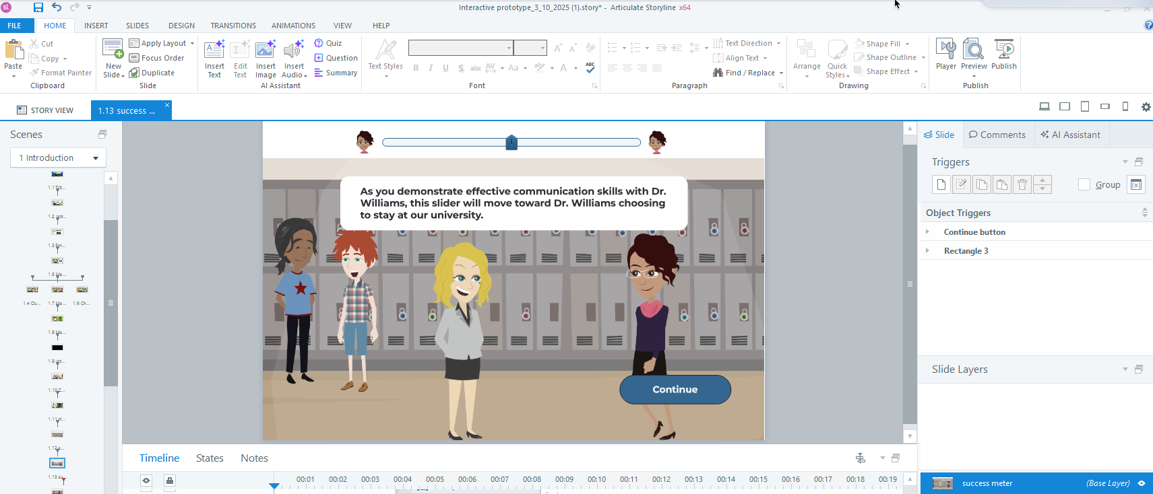The width and height of the screenshot is (1153, 494).
Task: Click the Duplicate slide icon
Action: point(134,73)
